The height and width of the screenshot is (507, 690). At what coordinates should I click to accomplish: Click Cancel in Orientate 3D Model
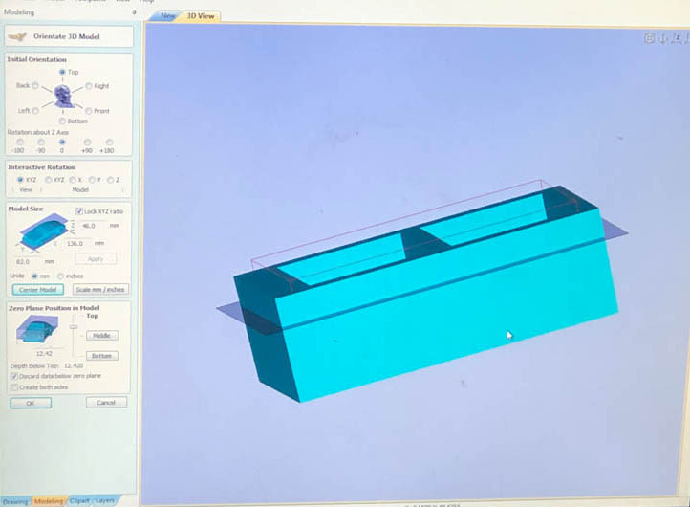106,403
